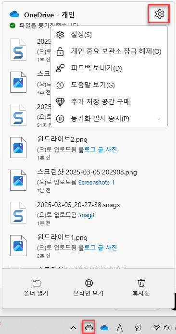Image resolution: width=176 pixels, height=334 pixels.
Task: Select 피드백 보내기(D) menu entry
Action: 109,68
